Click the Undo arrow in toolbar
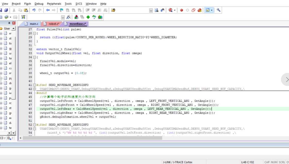The image size is (289, 164). [x=34, y=10]
